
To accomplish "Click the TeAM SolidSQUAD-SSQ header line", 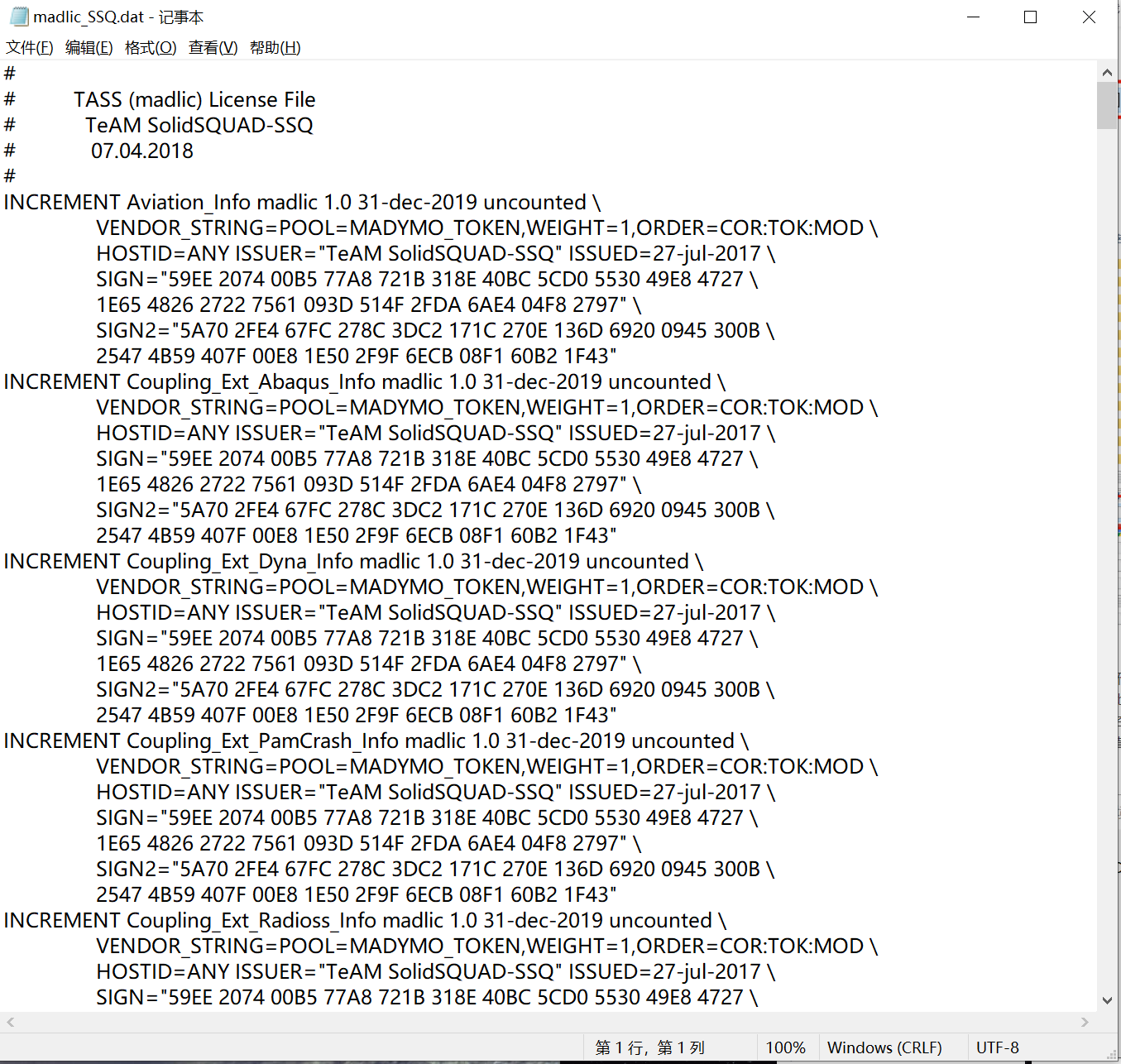I will click(x=199, y=126).
